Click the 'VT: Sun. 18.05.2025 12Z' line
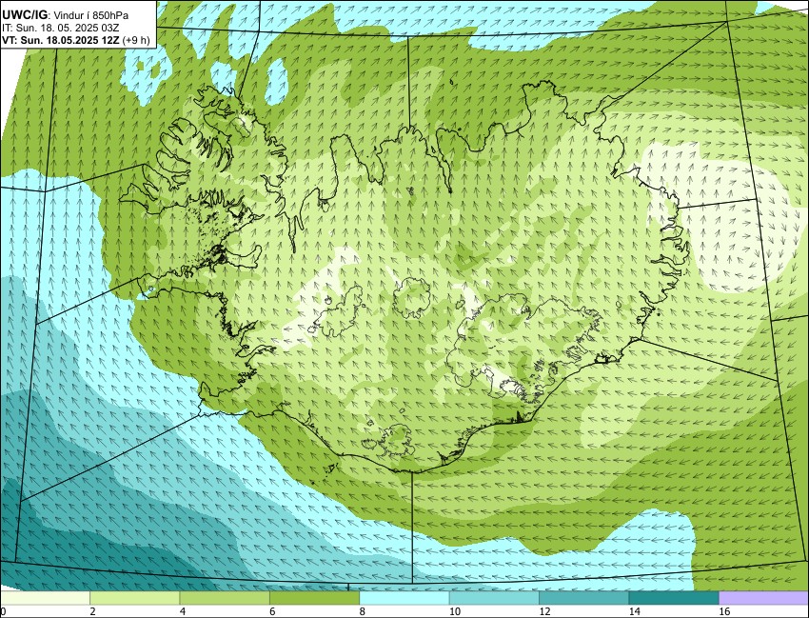 point(60,41)
